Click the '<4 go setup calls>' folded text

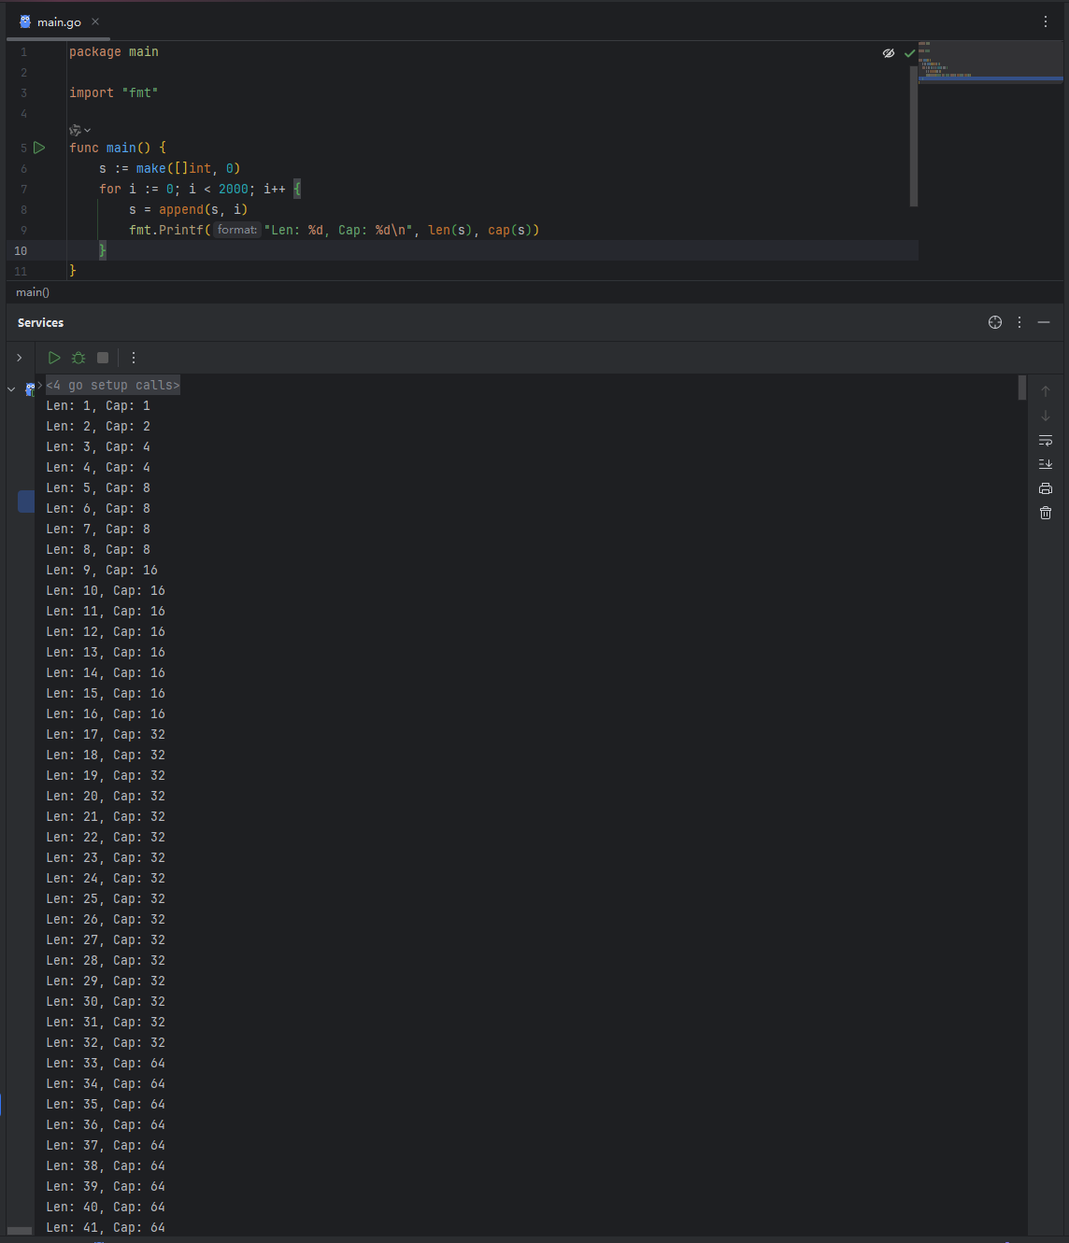coord(113,385)
